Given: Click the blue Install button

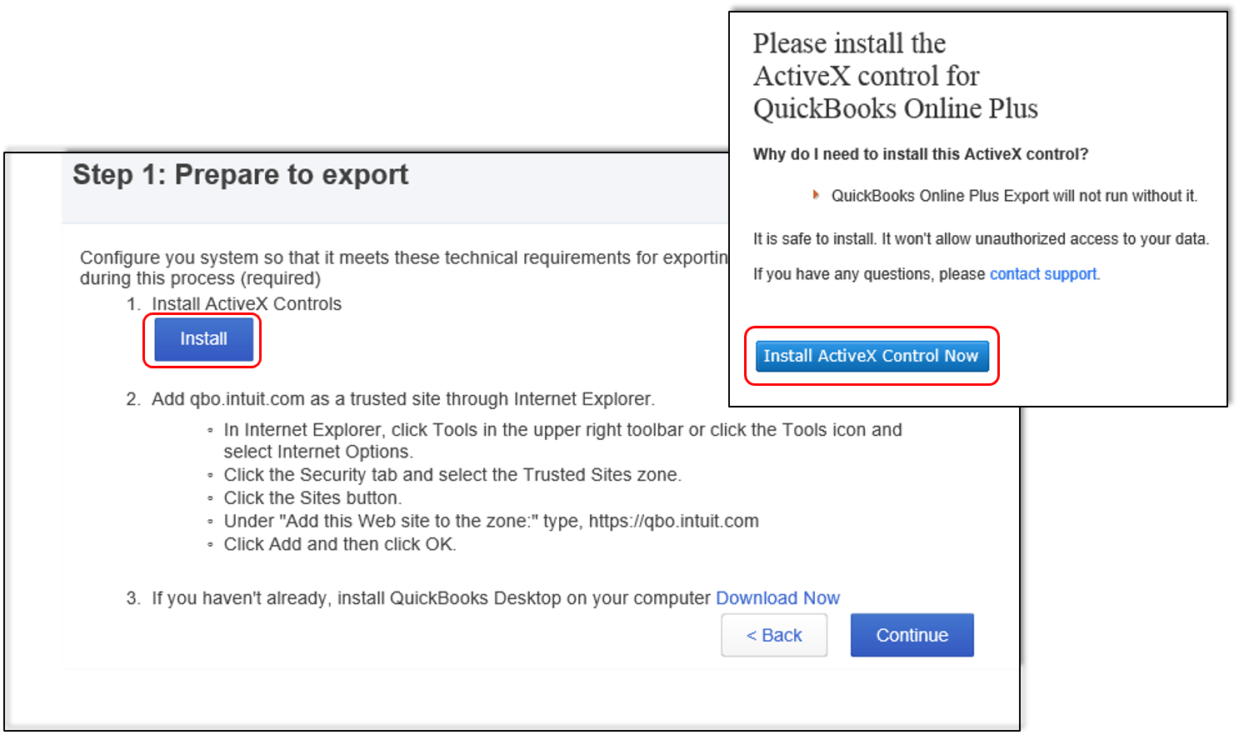Looking at the screenshot, I should [x=203, y=339].
